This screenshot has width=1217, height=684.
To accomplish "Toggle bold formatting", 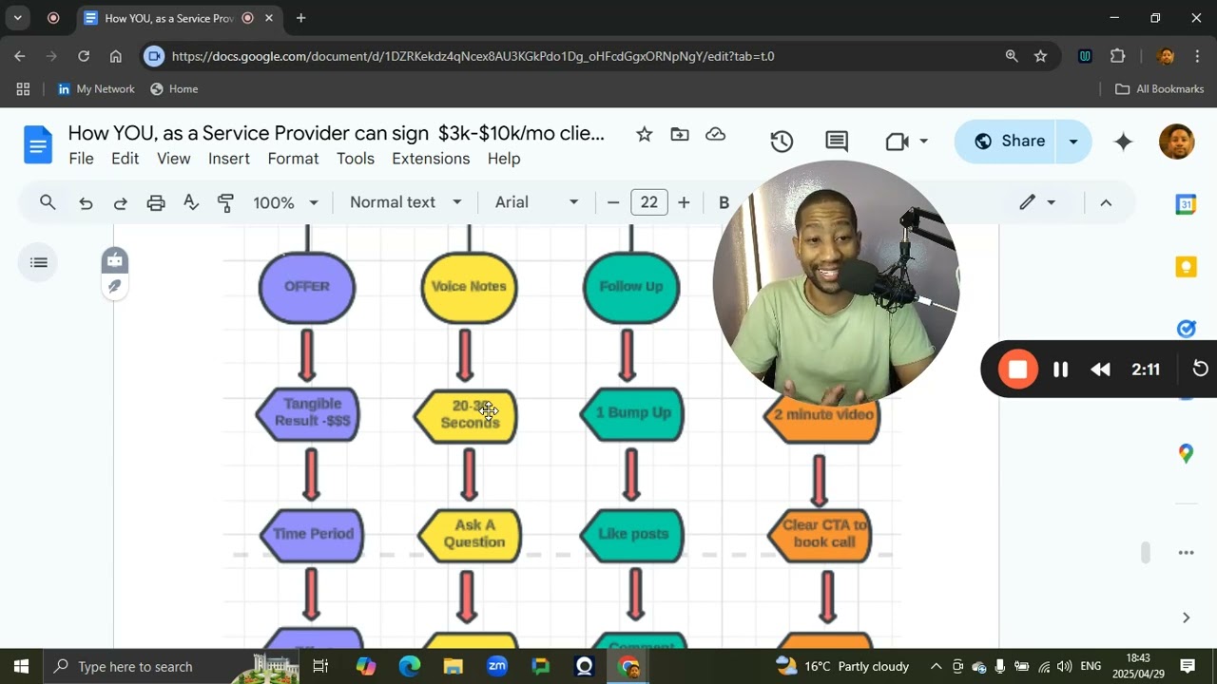I will [x=724, y=202].
